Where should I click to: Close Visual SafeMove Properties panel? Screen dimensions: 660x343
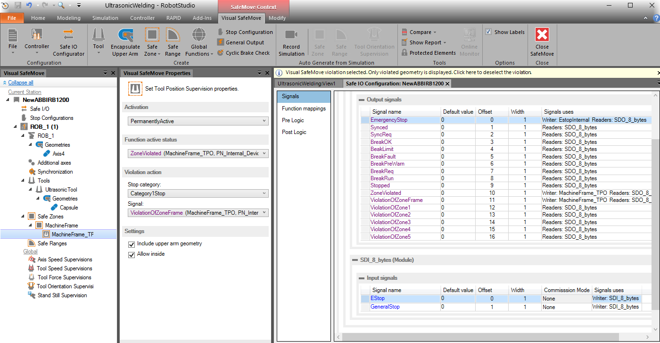267,73
